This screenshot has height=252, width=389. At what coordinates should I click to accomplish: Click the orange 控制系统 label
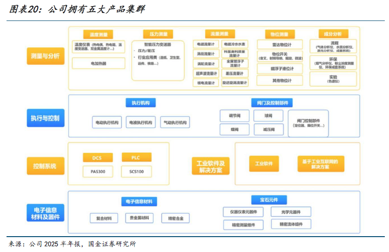tap(45, 166)
